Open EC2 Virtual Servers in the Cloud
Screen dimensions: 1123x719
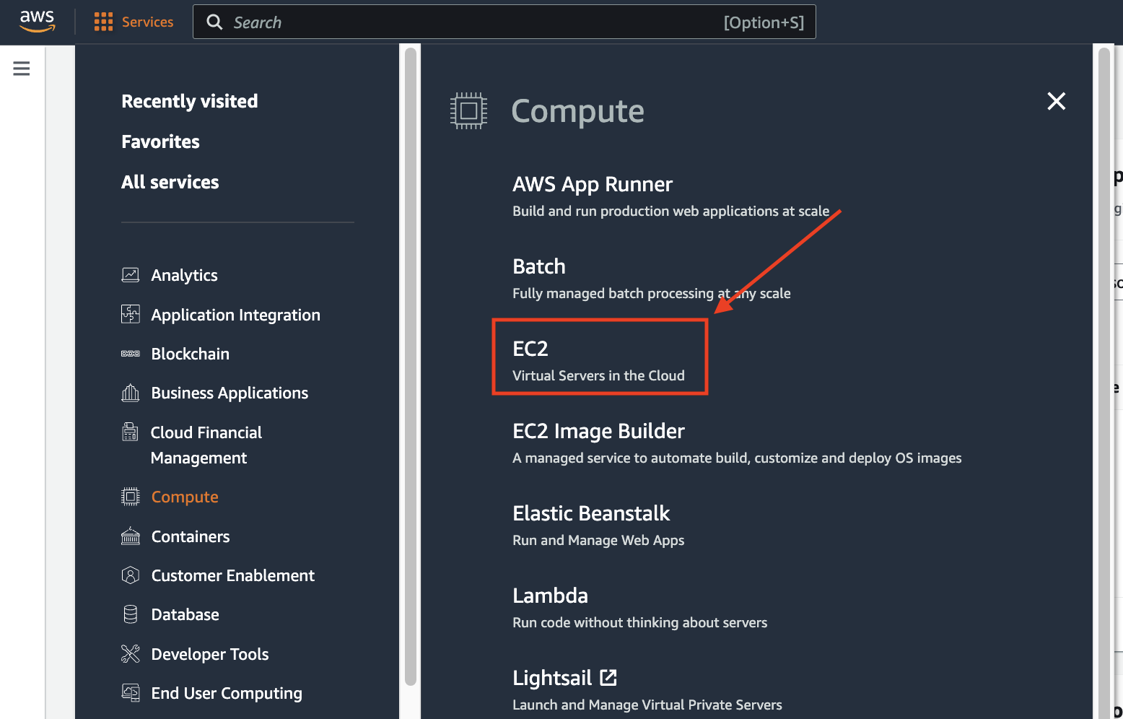pos(599,357)
